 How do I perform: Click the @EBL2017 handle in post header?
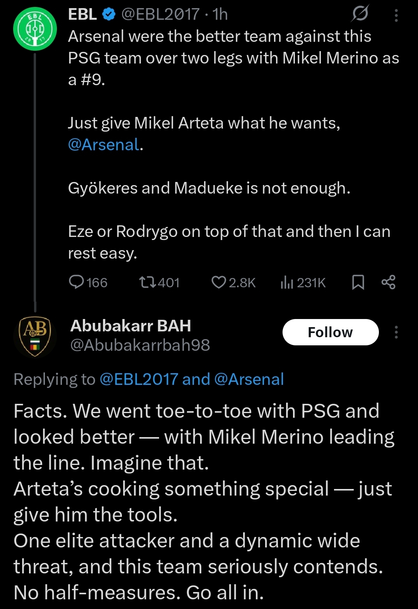coord(161,14)
